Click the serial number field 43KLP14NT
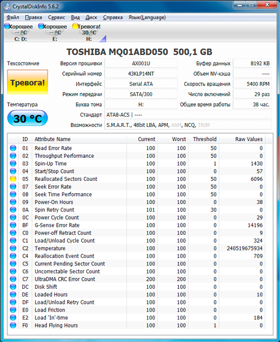Image resolution: width=280 pixels, height=342 pixels. [141, 74]
